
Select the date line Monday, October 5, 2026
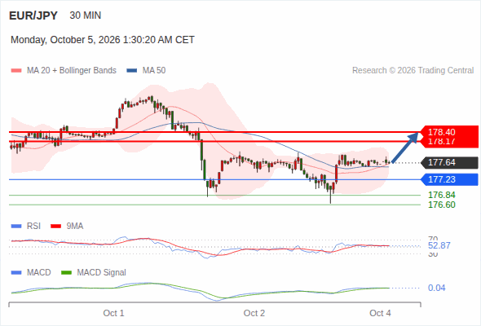click(x=103, y=40)
